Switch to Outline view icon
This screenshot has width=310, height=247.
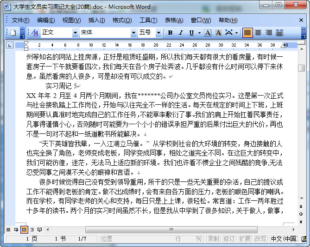coord(32,229)
